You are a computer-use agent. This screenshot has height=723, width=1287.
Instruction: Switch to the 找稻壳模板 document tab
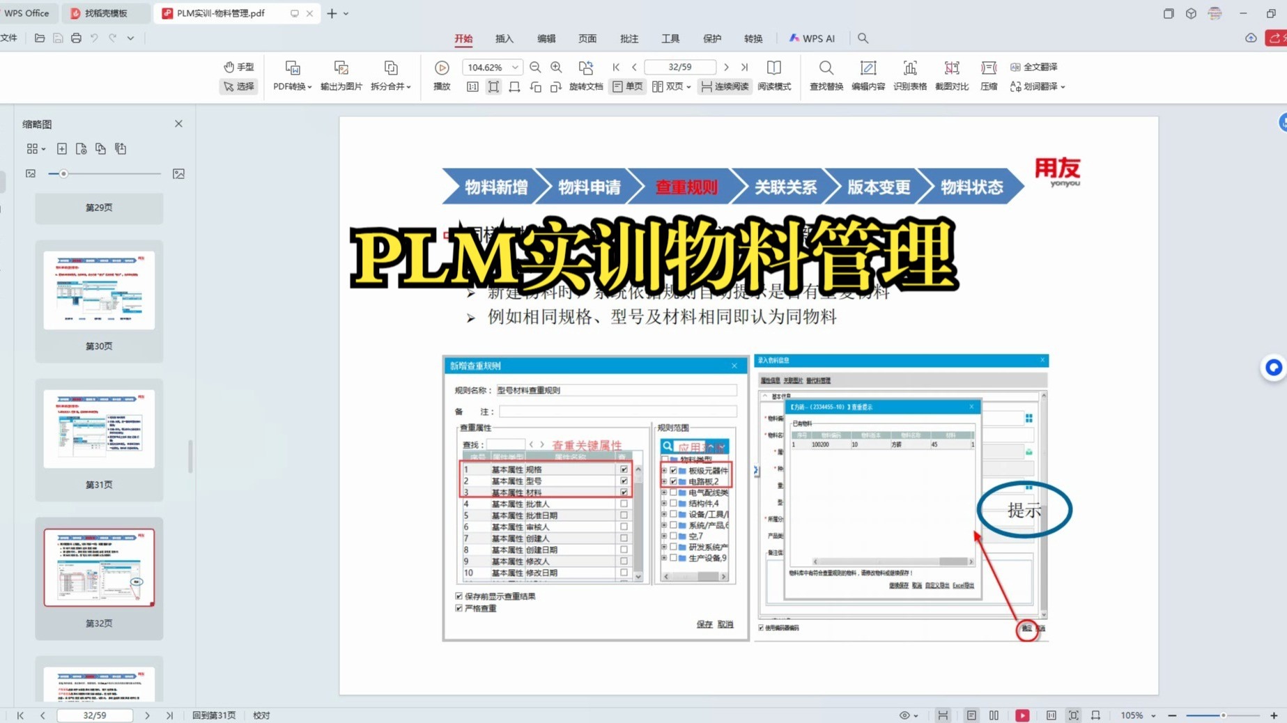point(106,13)
